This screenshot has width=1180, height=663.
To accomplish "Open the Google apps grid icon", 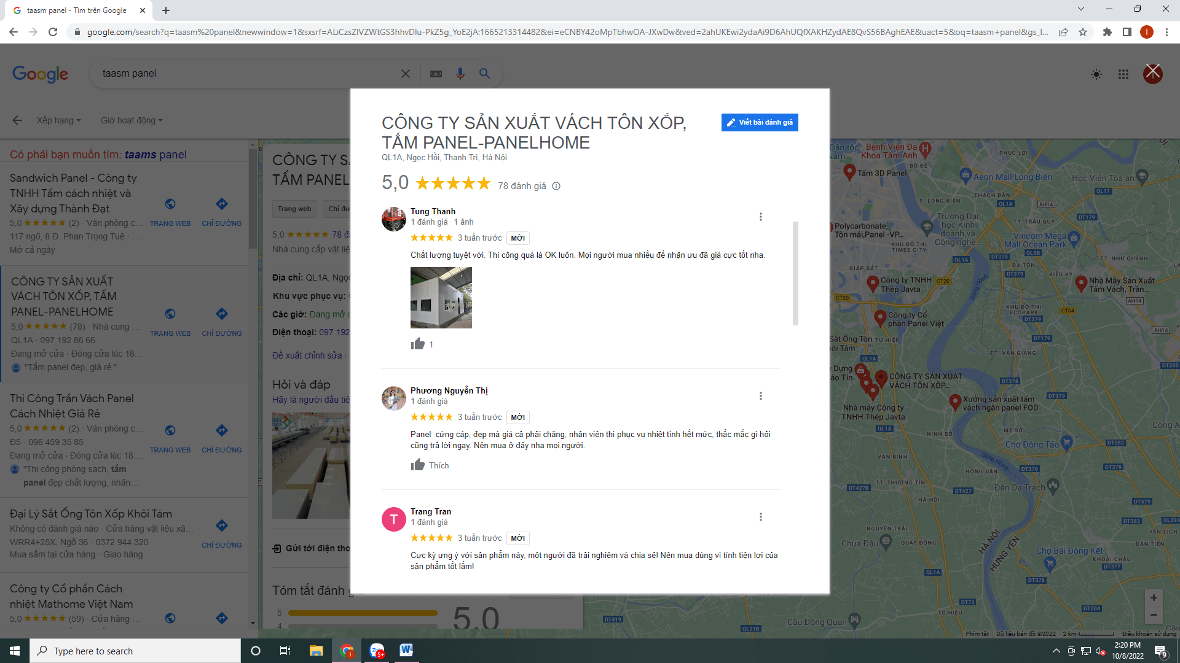I will pos(1123,74).
